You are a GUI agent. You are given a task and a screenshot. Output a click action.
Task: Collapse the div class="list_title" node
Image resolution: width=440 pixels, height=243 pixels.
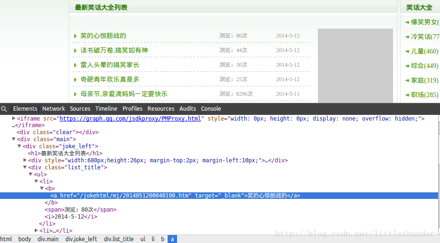pos(25,167)
